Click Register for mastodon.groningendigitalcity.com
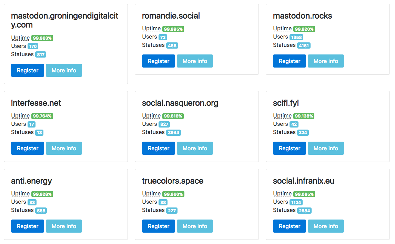Screen dimensions: 395x244 pos(28,70)
